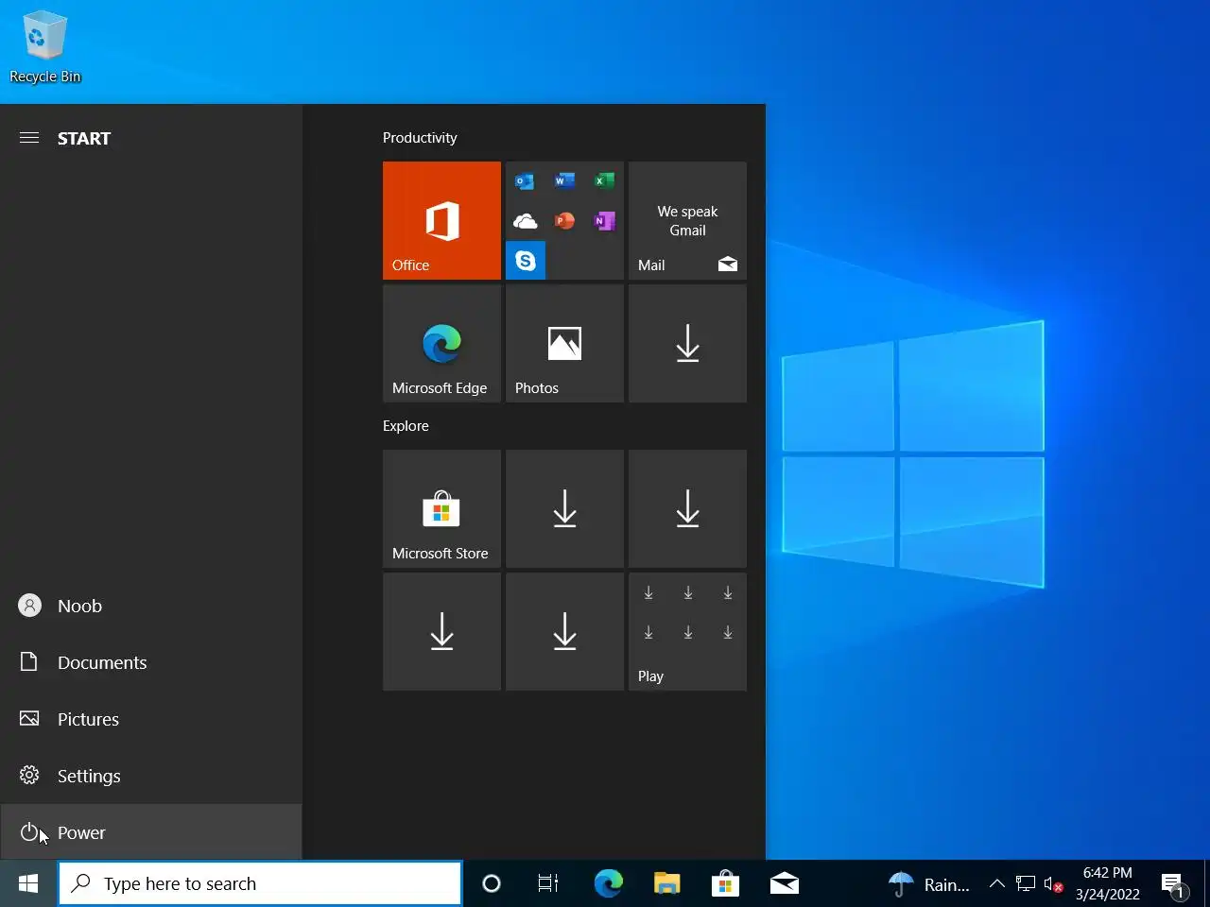
Task: Open the network status tray icon
Action: point(1026,884)
